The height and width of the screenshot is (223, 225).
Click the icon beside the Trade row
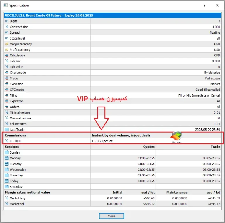coord(7,78)
